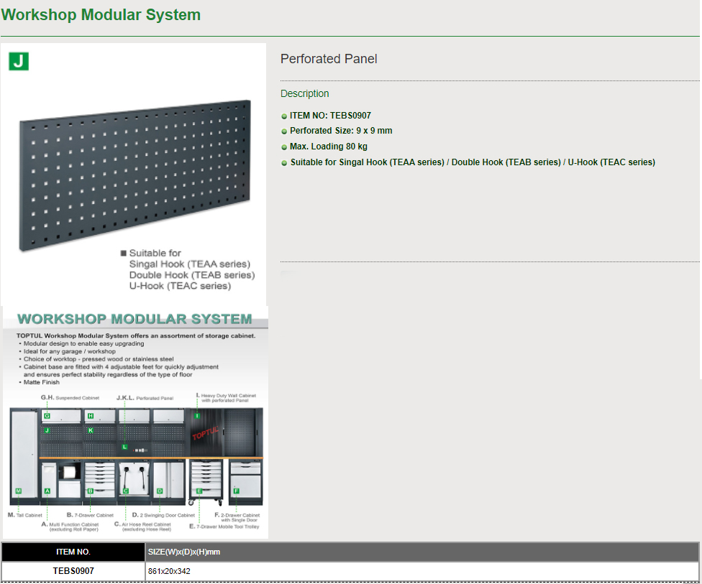
Task: Click the SIZE(W)x(D)x(H)mm column header
Action: (x=183, y=552)
